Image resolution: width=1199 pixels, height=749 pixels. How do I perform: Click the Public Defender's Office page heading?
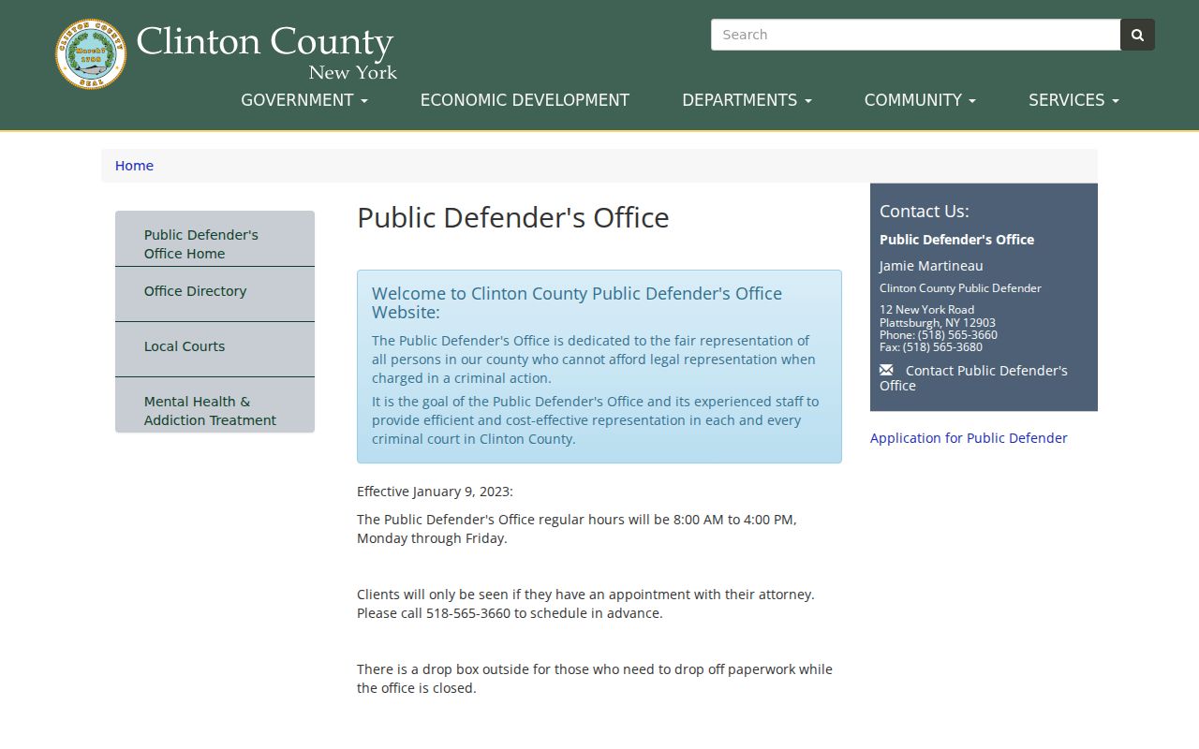pyautogui.click(x=513, y=217)
